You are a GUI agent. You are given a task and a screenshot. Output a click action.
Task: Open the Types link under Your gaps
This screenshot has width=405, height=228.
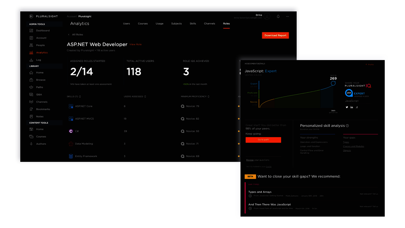[x=346, y=142]
